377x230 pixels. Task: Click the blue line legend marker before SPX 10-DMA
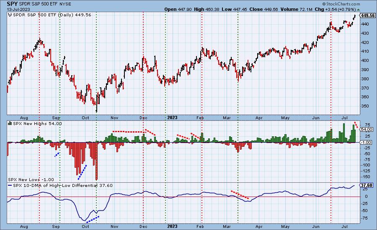[10, 185]
